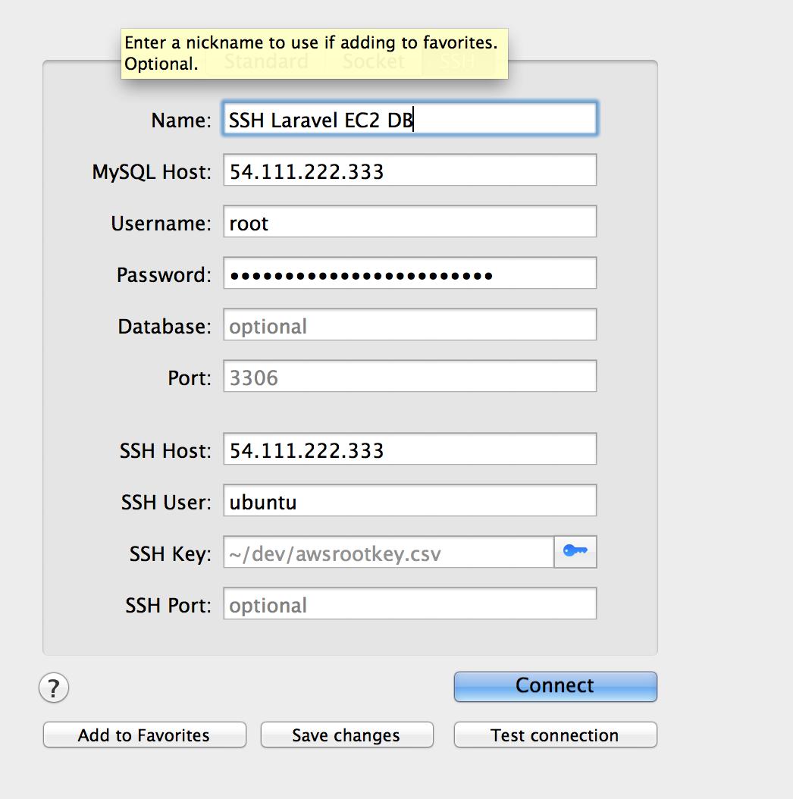The image size is (793, 799).
Task: Click the Connect button
Action: pos(555,686)
